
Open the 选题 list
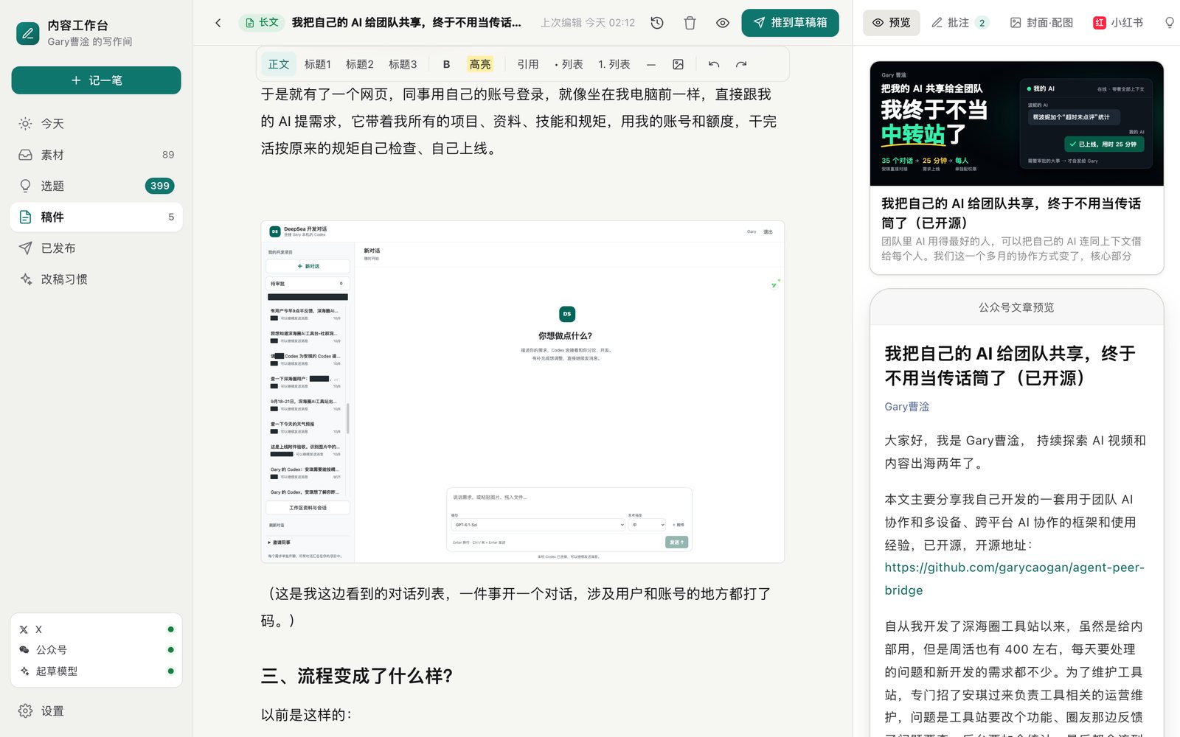96,186
